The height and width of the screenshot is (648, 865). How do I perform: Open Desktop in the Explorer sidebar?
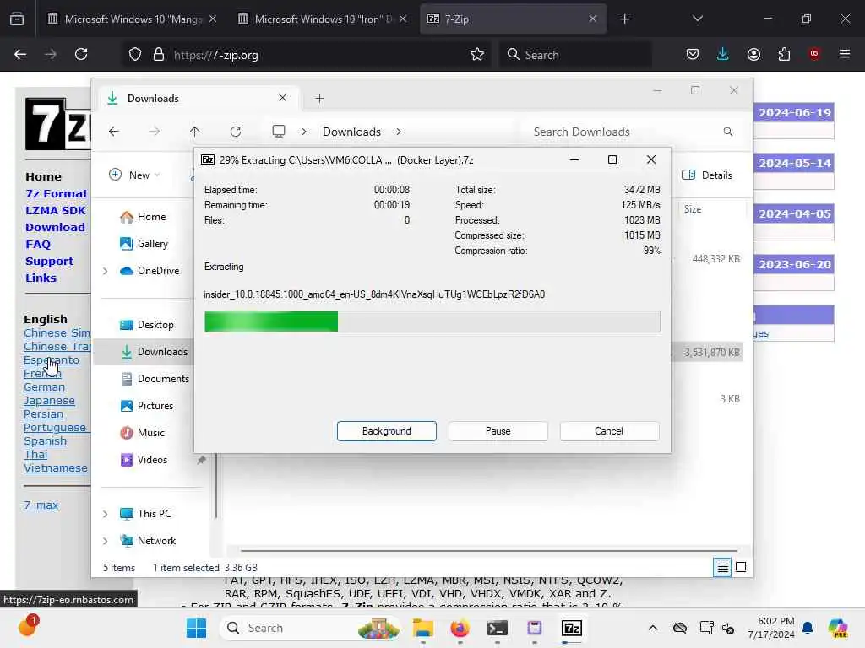pyautogui.click(x=147, y=325)
